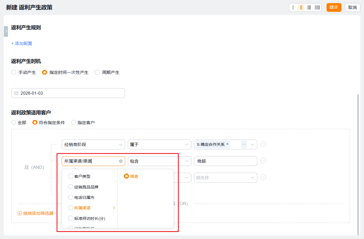The height and width of the screenshot is (239, 364).
Task: Click the 提交 submit button
Action: [334, 8]
